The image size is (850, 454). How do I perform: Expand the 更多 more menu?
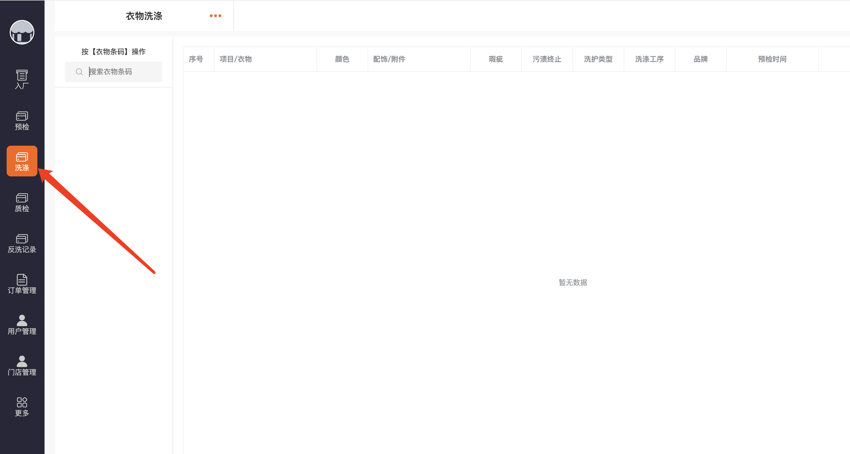click(22, 406)
